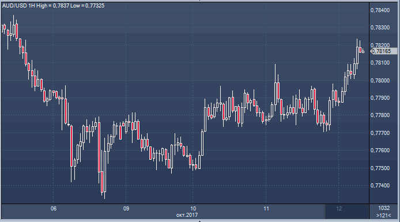Select the highlighted 12 date label
The image size is (400, 222).
(339, 209)
